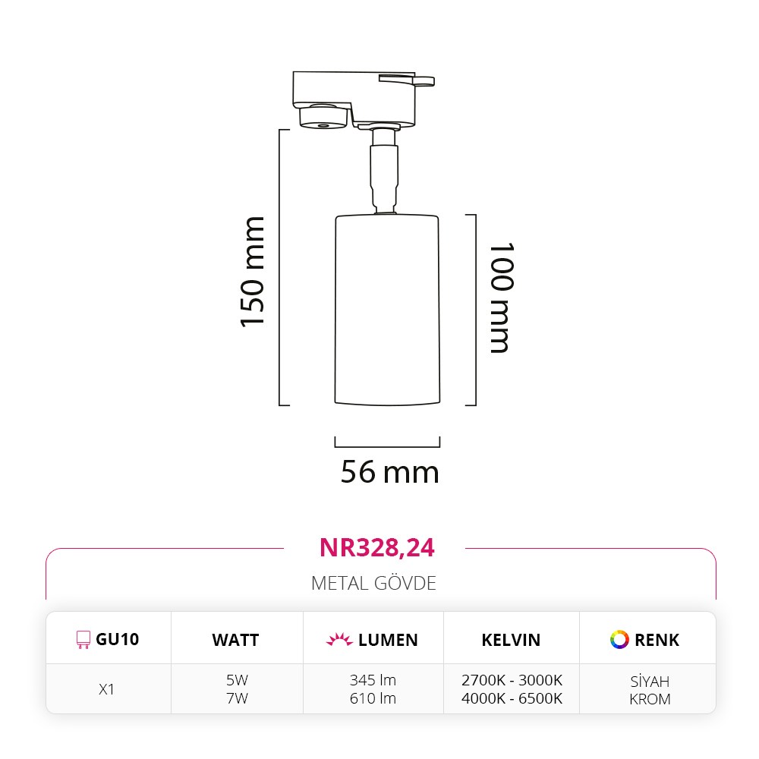
Task: Click the WATT column header
Action: tap(235, 640)
